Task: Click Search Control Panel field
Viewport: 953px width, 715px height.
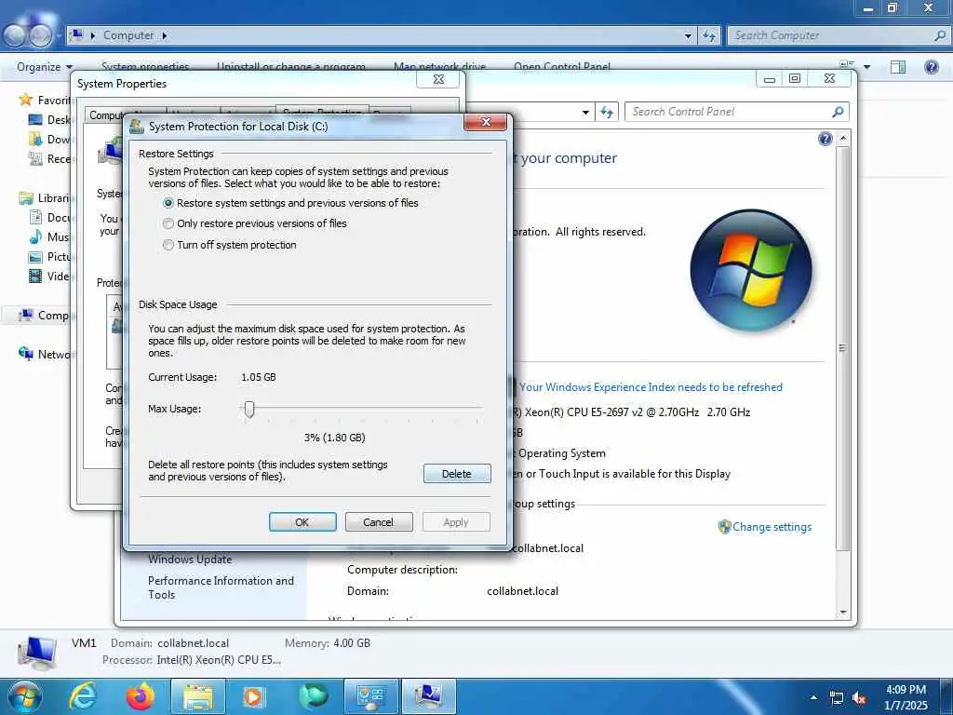Action: click(x=728, y=112)
